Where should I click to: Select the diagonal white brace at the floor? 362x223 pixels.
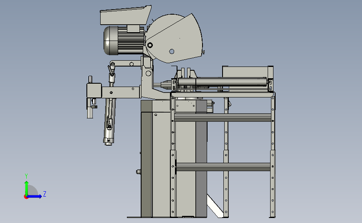pos(215,206)
